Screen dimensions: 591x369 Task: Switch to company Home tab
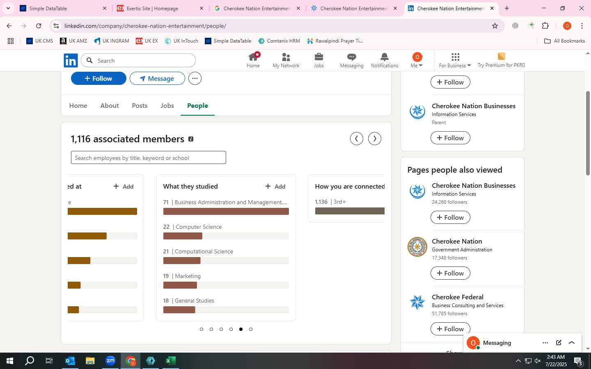point(78,105)
